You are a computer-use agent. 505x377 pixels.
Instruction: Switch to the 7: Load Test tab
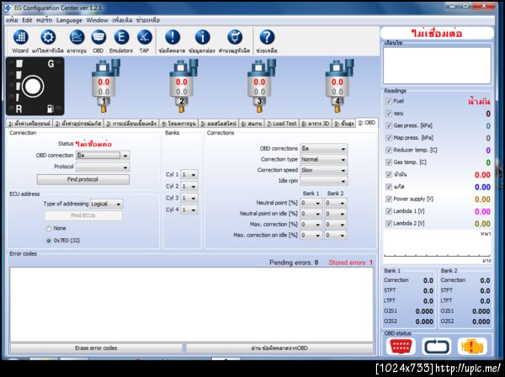pyautogui.click(x=281, y=124)
